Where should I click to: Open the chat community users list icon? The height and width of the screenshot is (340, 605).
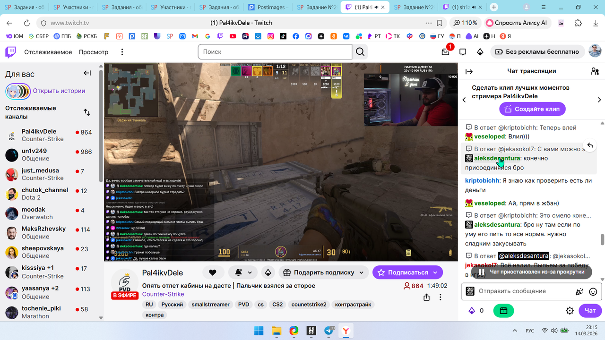[595, 71]
